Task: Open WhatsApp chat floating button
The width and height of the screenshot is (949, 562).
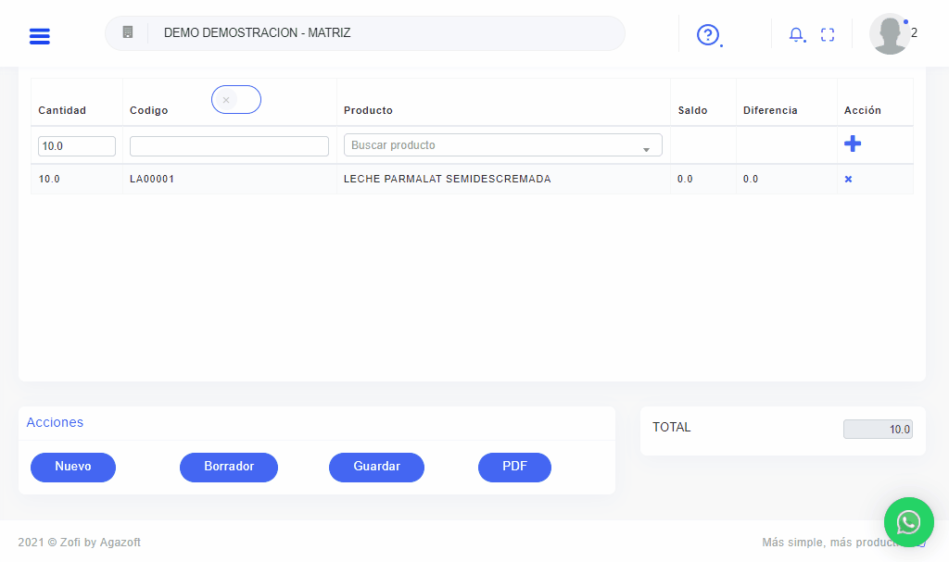Action: click(x=908, y=521)
